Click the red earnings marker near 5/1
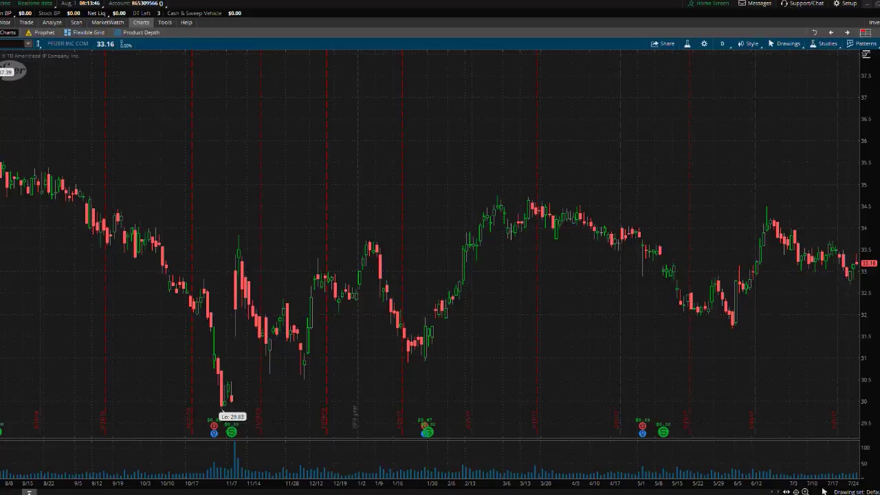Screen dimensions: 880x495 [x=642, y=426]
